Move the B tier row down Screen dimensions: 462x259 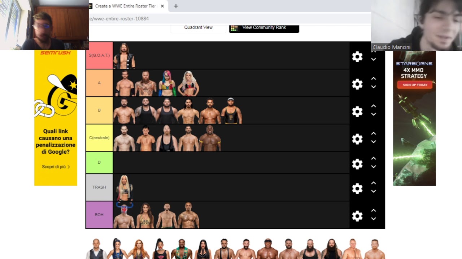click(374, 114)
